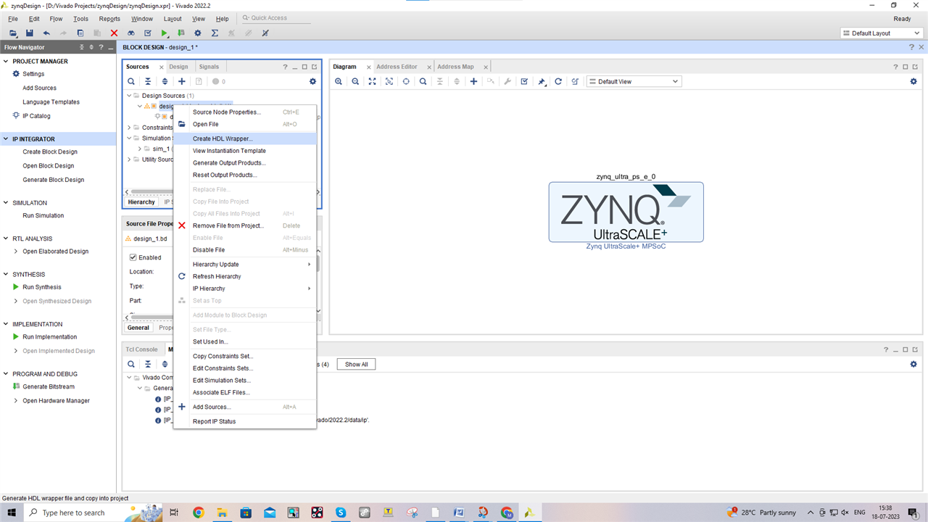Click the Undo arrow in the main toolbar
Screen dimensions: 928x522
click(46, 33)
